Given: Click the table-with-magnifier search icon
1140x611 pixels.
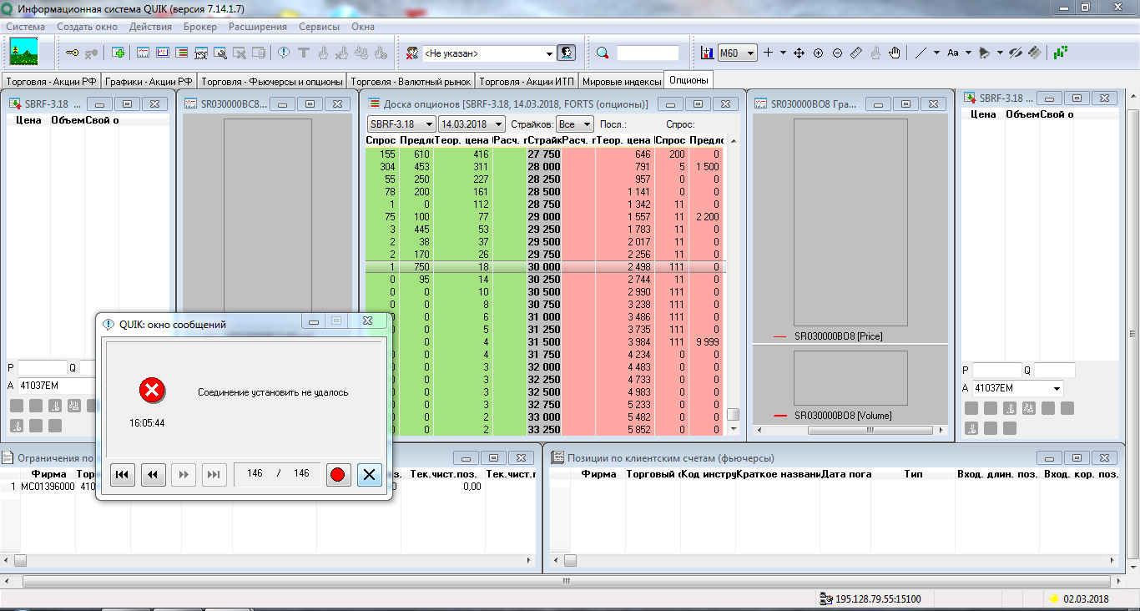Looking at the screenshot, I should pos(220,53).
